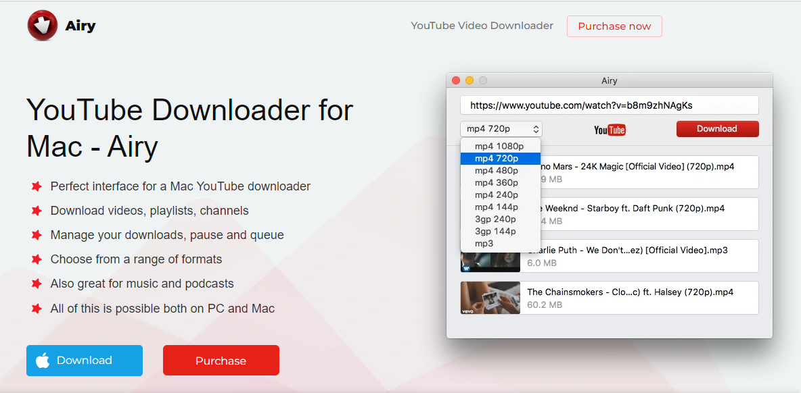Minimize the Airy window with yellow button
Screen dimensions: 801x393
pyautogui.click(x=470, y=80)
